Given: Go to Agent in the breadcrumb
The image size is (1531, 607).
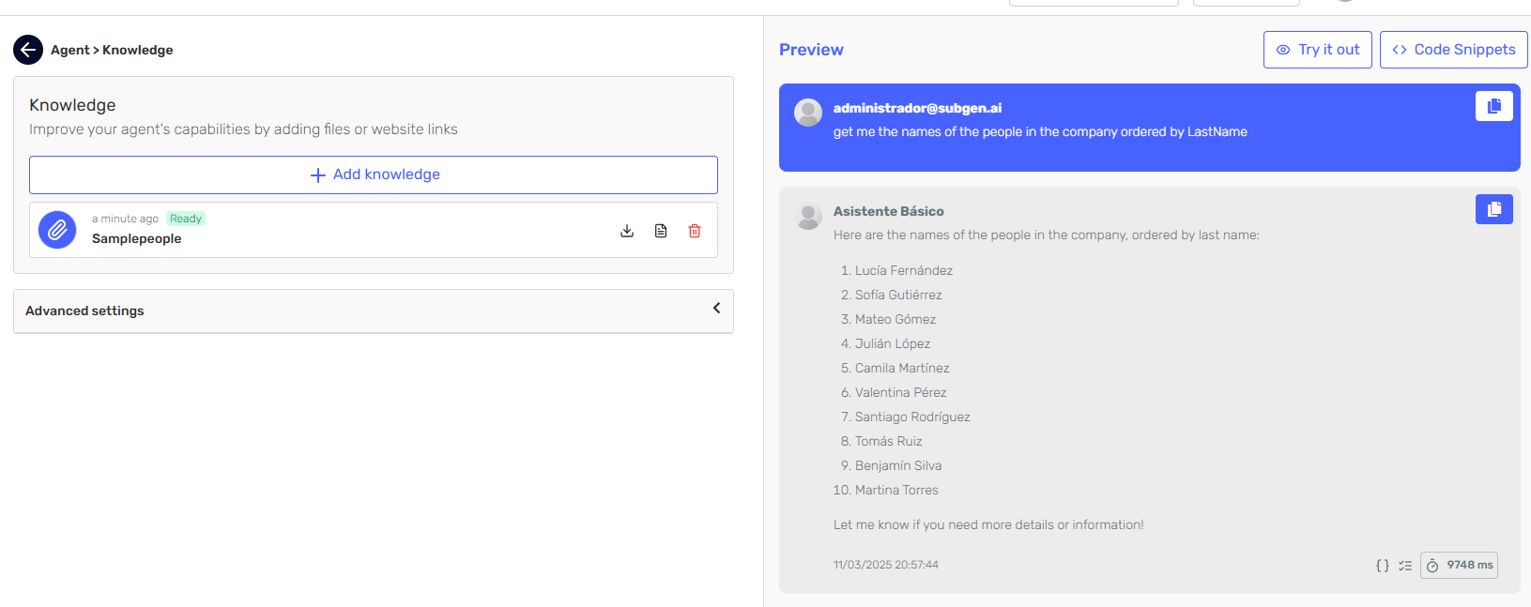Looking at the screenshot, I should (x=69, y=50).
